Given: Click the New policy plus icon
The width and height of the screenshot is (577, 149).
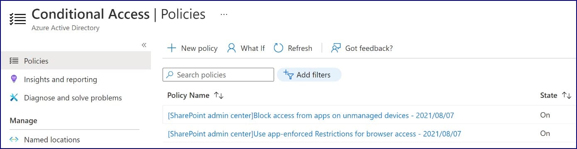Looking at the screenshot, I should [171, 48].
